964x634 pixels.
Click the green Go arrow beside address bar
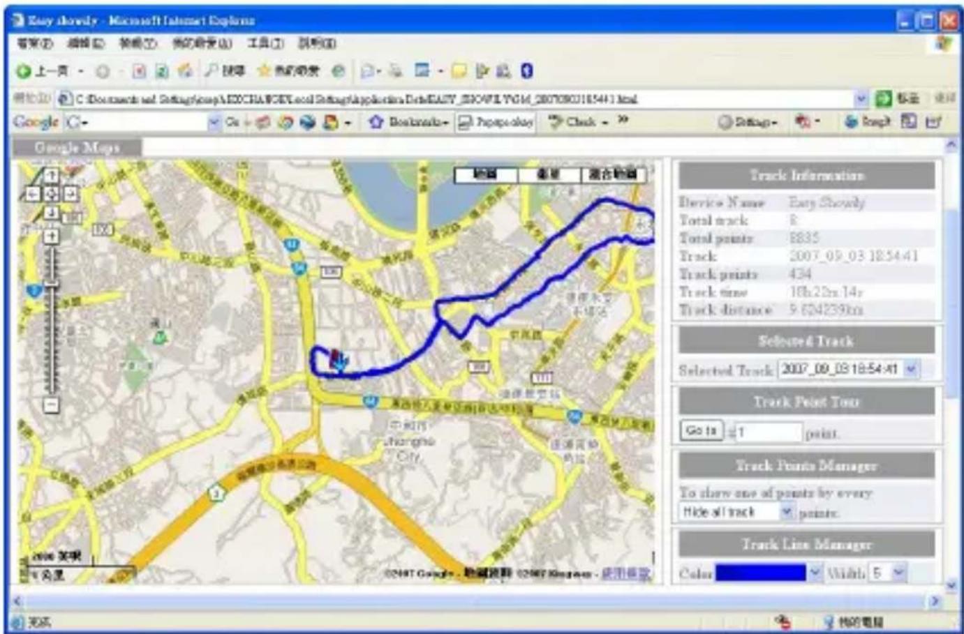(x=884, y=98)
